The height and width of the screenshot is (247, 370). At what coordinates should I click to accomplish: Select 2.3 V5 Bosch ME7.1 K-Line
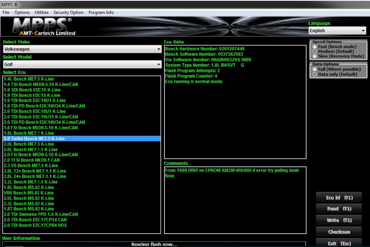click(x=82, y=166)
